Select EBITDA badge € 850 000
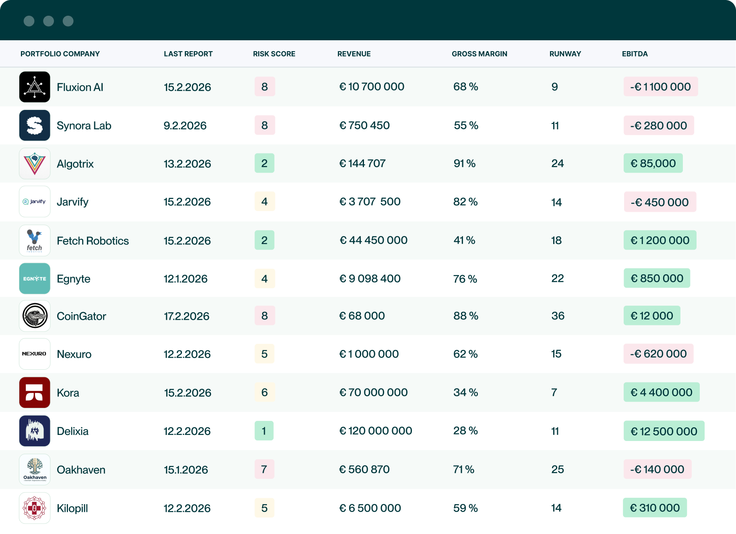This screenshot has width=736, height=534. pos(657,278)
